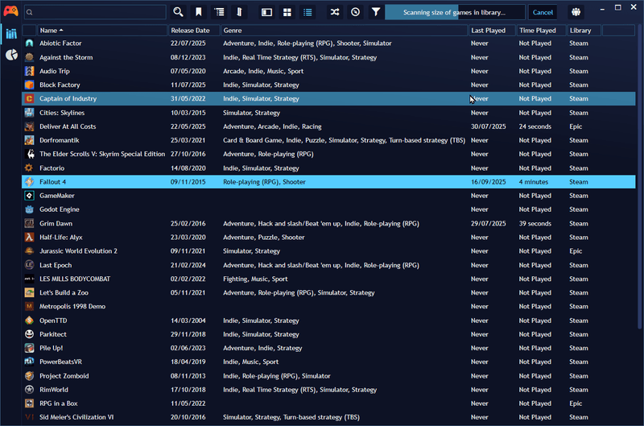Image resolution: width=644 pixels, height=426 pixels.
Task: Click the clock recent activity icon
Action: point(355,12)
